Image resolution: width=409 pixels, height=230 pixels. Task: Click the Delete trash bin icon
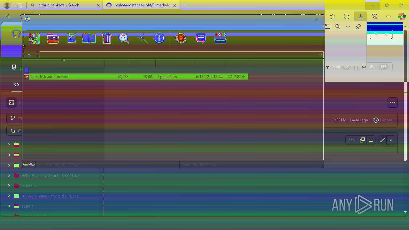[x=107, y=38]
